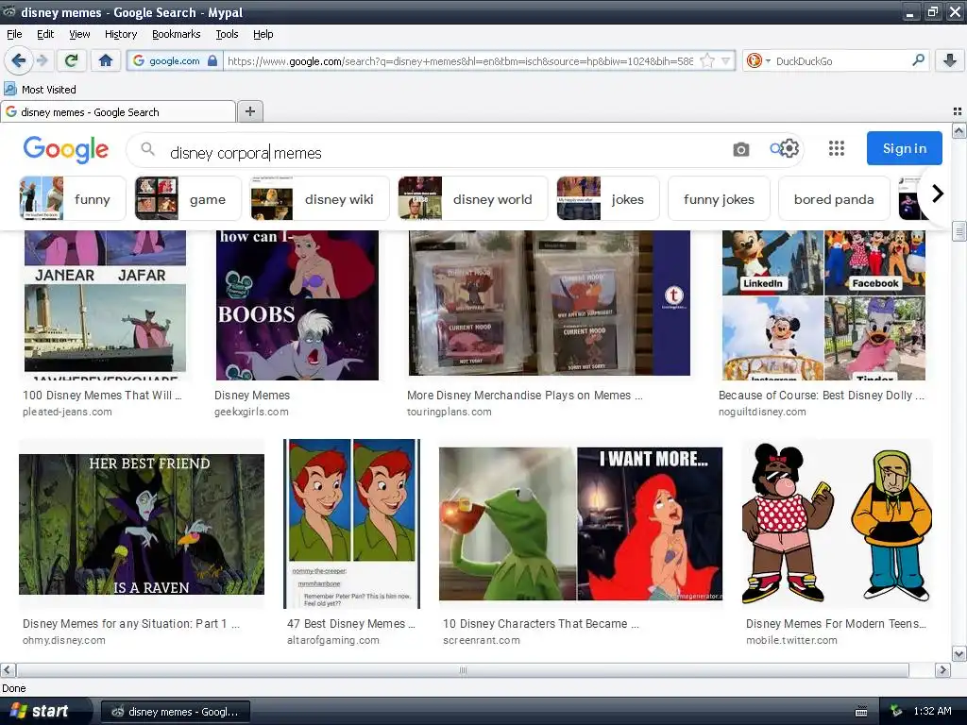Click the search magnifier icon in Google box
This screenshot has height=725, width=967.
click(x=147, y=149)
